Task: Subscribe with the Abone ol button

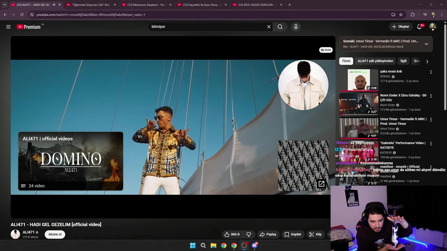Action: [55, 234]
